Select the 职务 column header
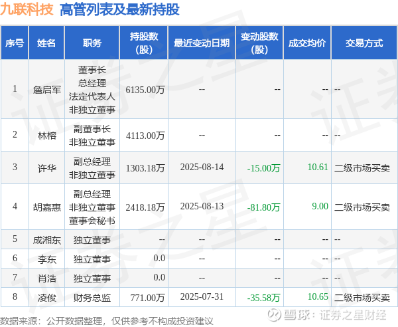 point(92,43)
